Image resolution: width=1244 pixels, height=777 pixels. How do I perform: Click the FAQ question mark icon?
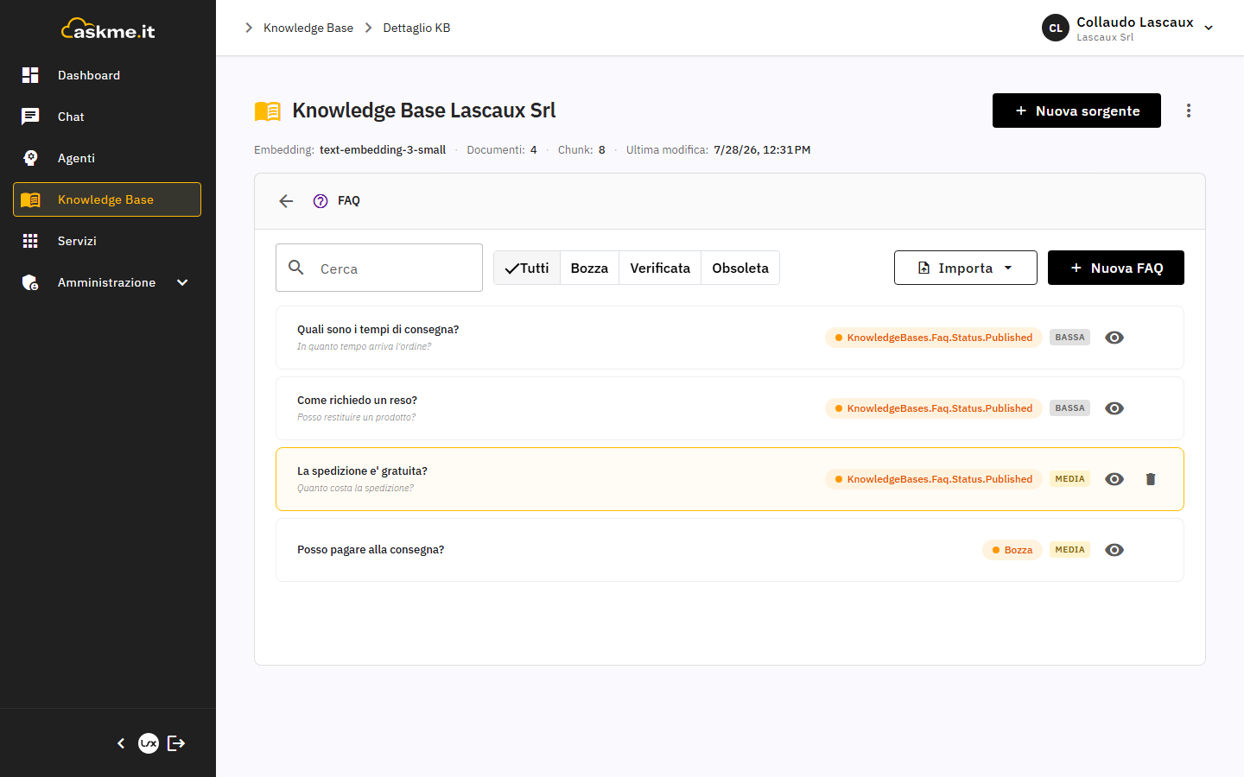point(321,201)
